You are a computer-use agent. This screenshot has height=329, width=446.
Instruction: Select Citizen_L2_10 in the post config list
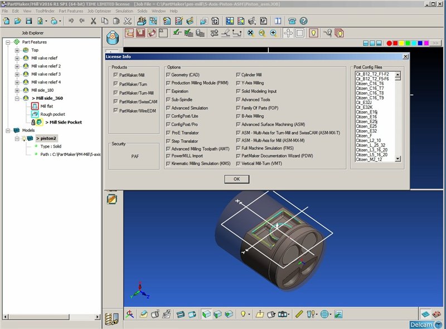[x=369, y=140]
